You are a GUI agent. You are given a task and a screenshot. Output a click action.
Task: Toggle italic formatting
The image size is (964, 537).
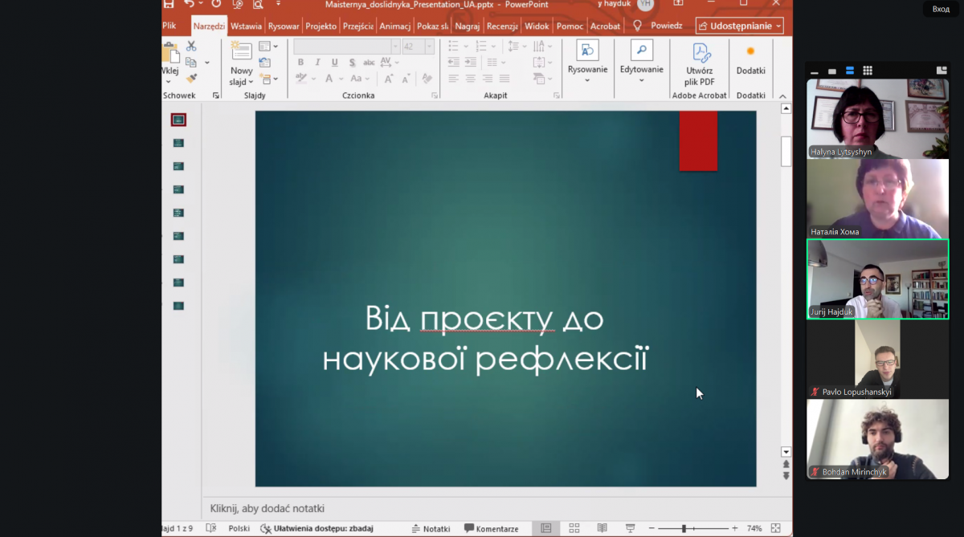coord(317,63)
